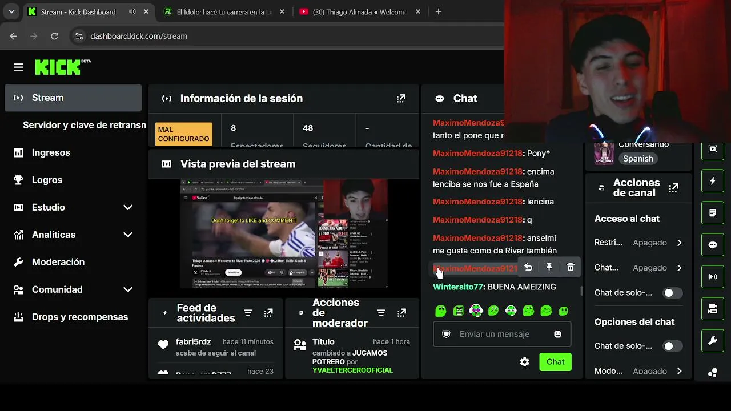Click the camera layout icon in right rail

click(712, 309)
